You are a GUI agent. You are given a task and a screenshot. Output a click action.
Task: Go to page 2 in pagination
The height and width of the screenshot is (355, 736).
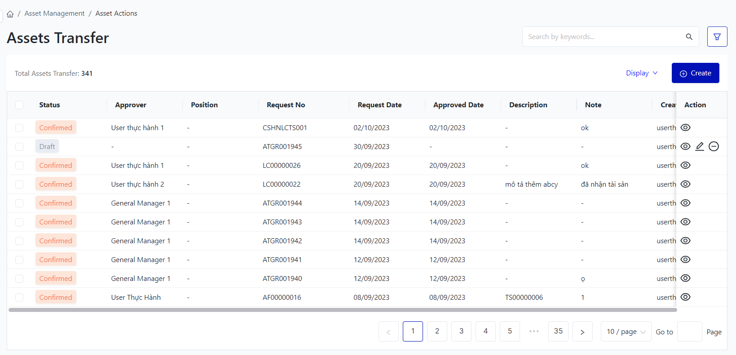coord(437,331)
